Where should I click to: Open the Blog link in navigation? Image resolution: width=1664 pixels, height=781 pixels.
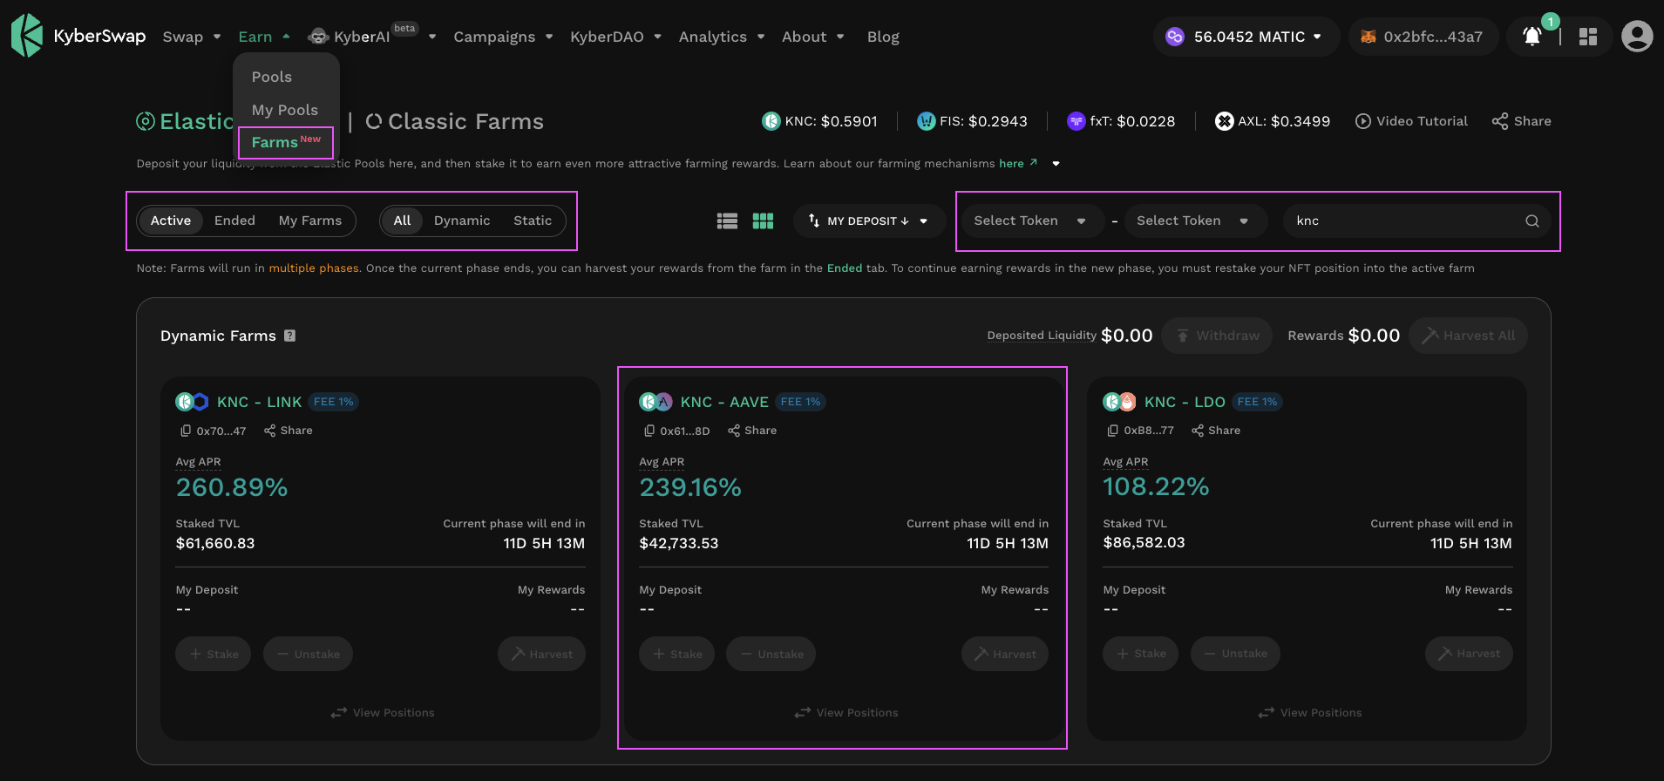[x=883, y=37]
